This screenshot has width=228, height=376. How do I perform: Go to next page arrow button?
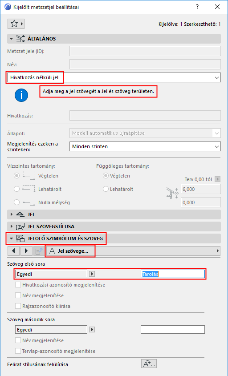(x=26, y=251)
